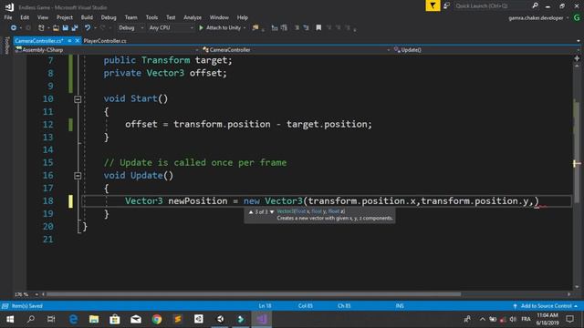Close the CameraController.cs tab
The height and width of the screenshot is (328, 584).
[x=78, y=41]
